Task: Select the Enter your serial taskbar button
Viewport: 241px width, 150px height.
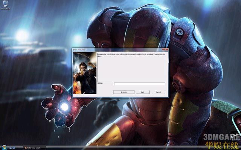Action: [34, 148]
